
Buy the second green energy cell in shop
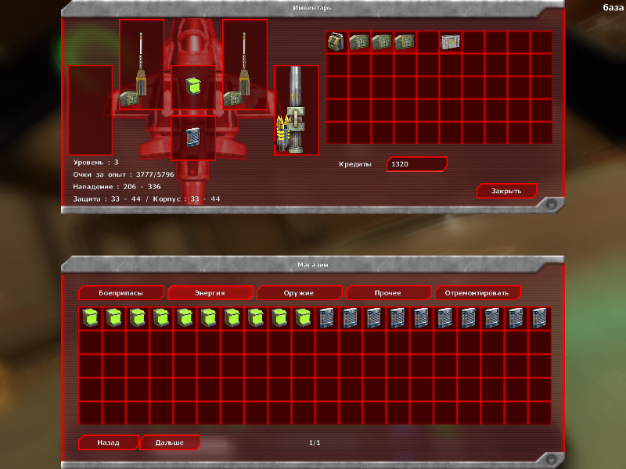113,318
